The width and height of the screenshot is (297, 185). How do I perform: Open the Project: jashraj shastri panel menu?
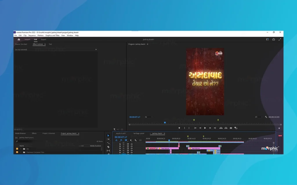click(x=79, y=134)
